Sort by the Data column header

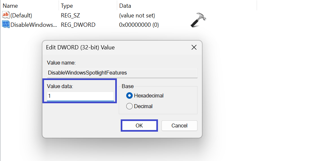click(125, 6)
